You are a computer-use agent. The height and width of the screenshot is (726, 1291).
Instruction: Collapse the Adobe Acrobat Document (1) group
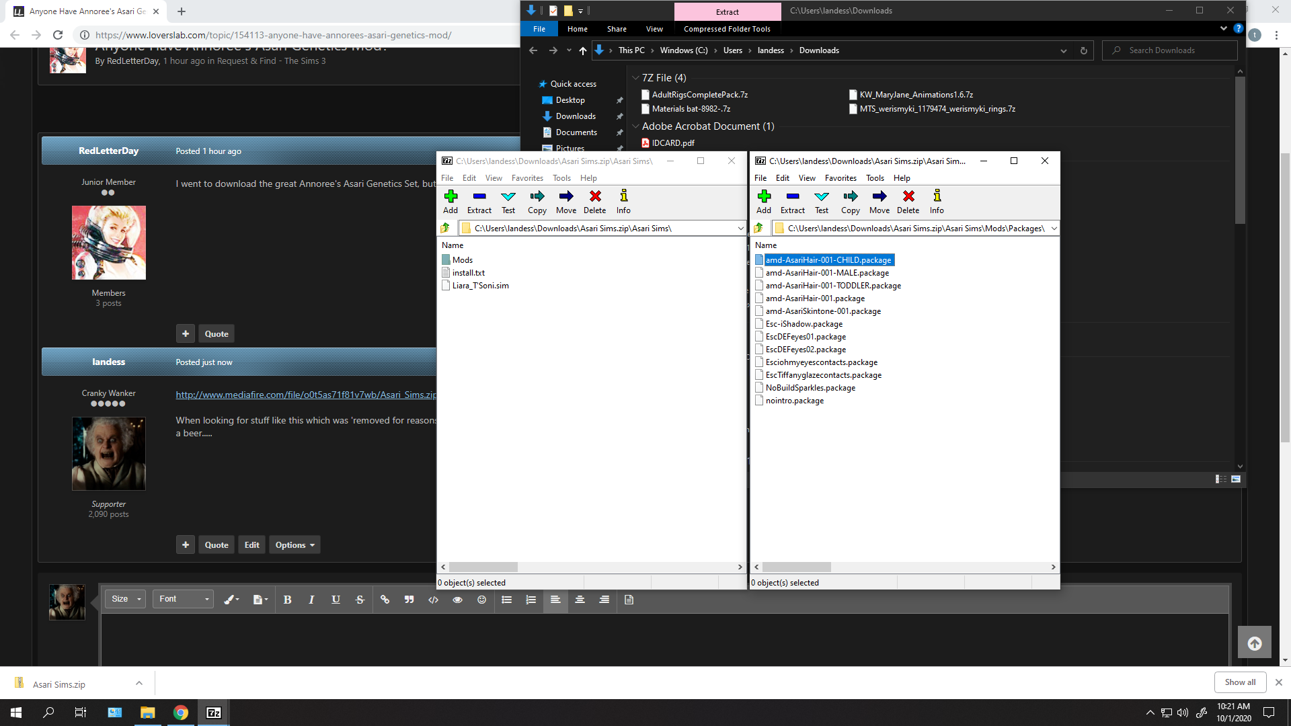tap(635, 126)
